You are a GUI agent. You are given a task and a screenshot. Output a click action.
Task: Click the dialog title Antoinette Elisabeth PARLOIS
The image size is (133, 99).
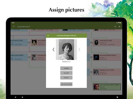click(66, 36)
